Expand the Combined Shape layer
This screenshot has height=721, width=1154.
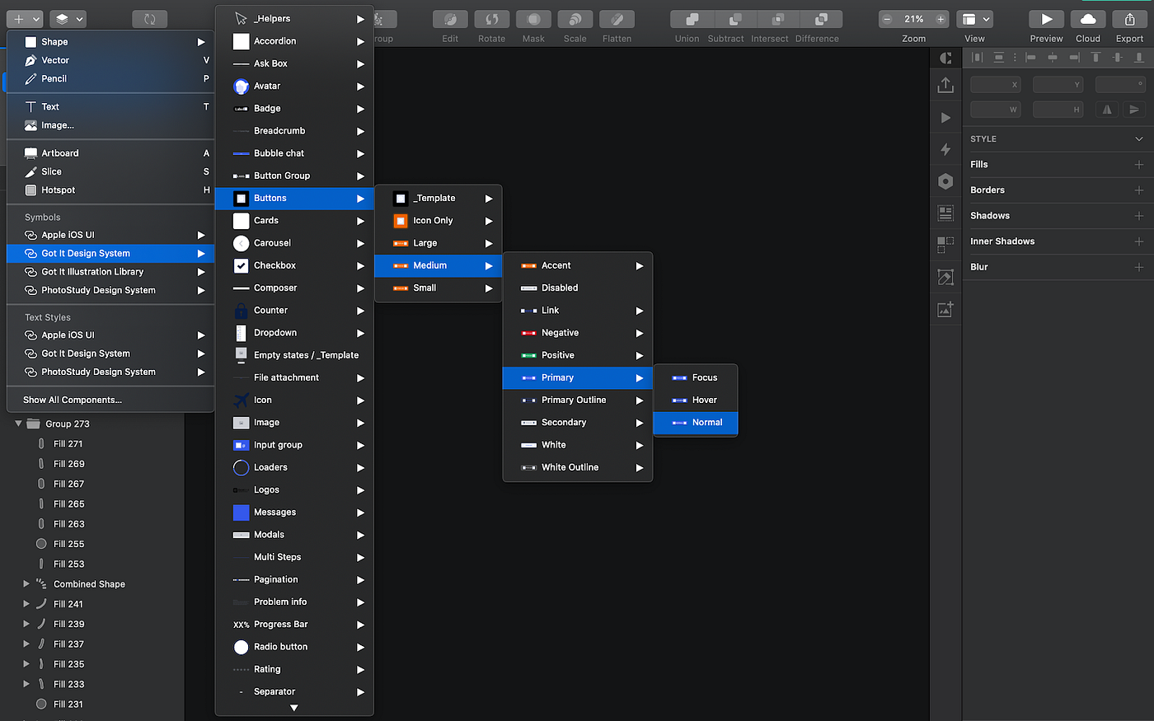(x=26, y=584)
